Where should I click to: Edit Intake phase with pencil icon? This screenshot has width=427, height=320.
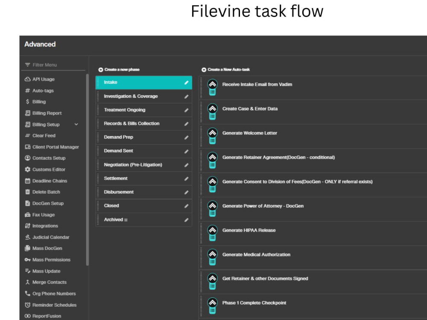(x=186, y=82)
